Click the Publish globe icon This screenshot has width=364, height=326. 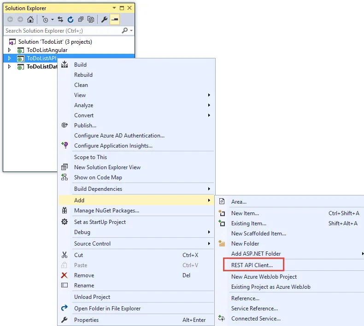(65, 126)
